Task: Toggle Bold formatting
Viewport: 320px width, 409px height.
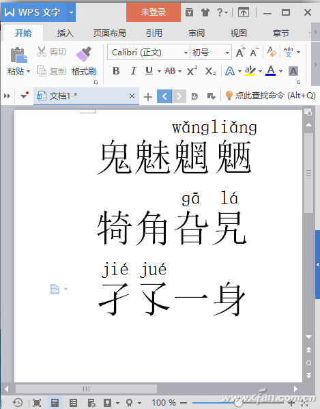Action: pos(116,71)
